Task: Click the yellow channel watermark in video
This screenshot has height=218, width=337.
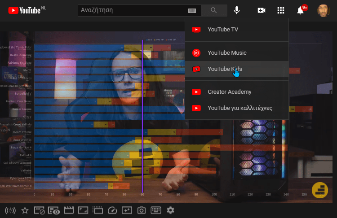Action: [x=320, y=190]
